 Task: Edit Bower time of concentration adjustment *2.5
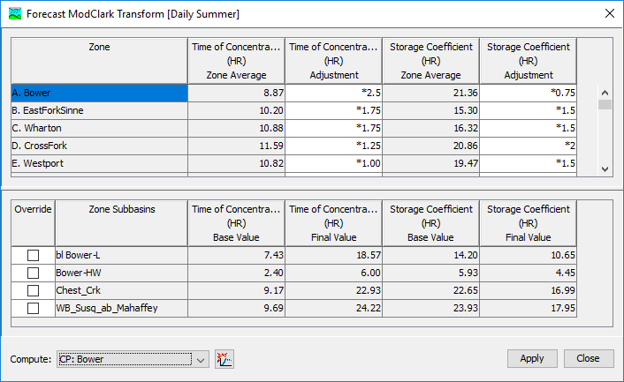pos(335,93)
